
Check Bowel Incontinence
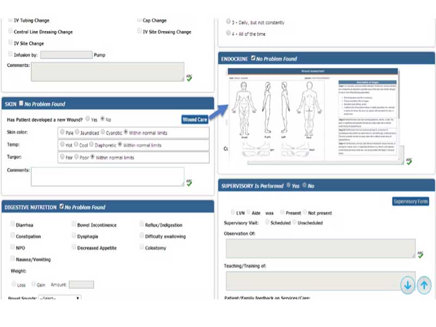74,223
